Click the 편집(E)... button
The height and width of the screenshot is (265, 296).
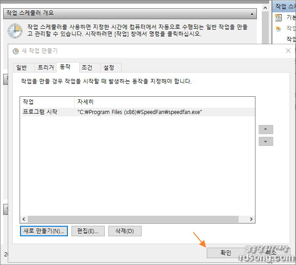(88, 231)
